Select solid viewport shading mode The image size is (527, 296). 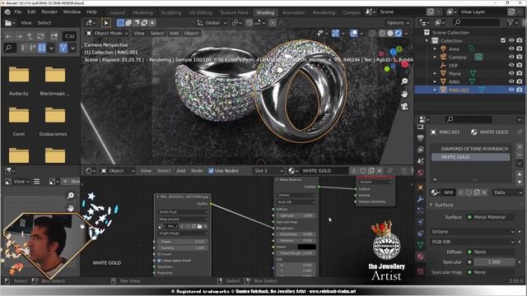coord(390,33)
